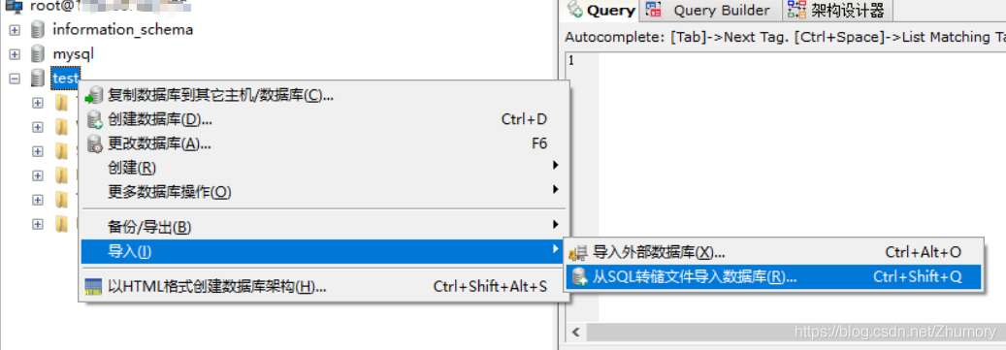Viewport: 1006px width, 350px height.
Task: Click the HTML schema menu icon
Action: 94,287
